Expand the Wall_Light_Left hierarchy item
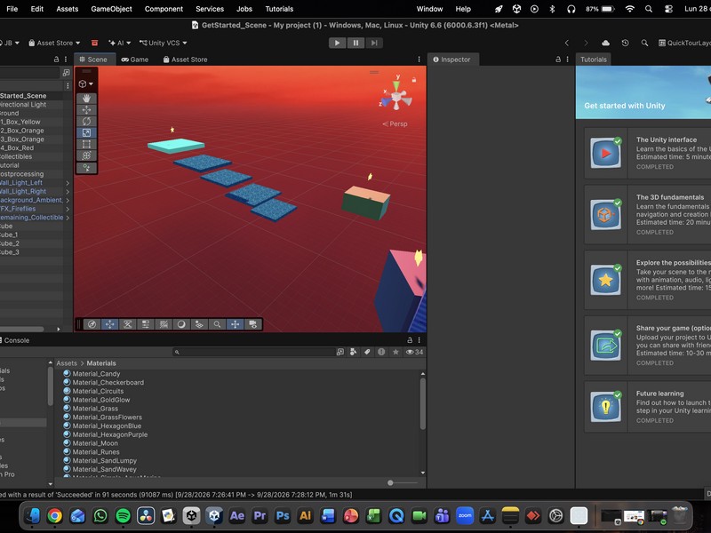 [x=68, y=183]
